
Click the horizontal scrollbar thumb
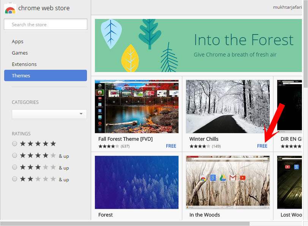[125, 224]
